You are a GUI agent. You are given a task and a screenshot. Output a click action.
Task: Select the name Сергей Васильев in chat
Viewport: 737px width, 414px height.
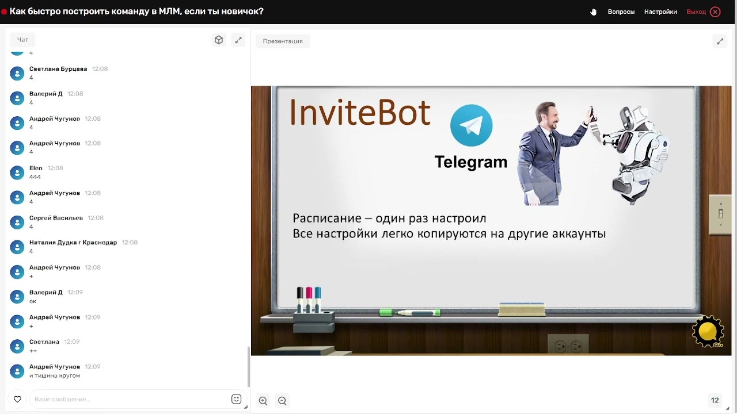coord(56,218)
